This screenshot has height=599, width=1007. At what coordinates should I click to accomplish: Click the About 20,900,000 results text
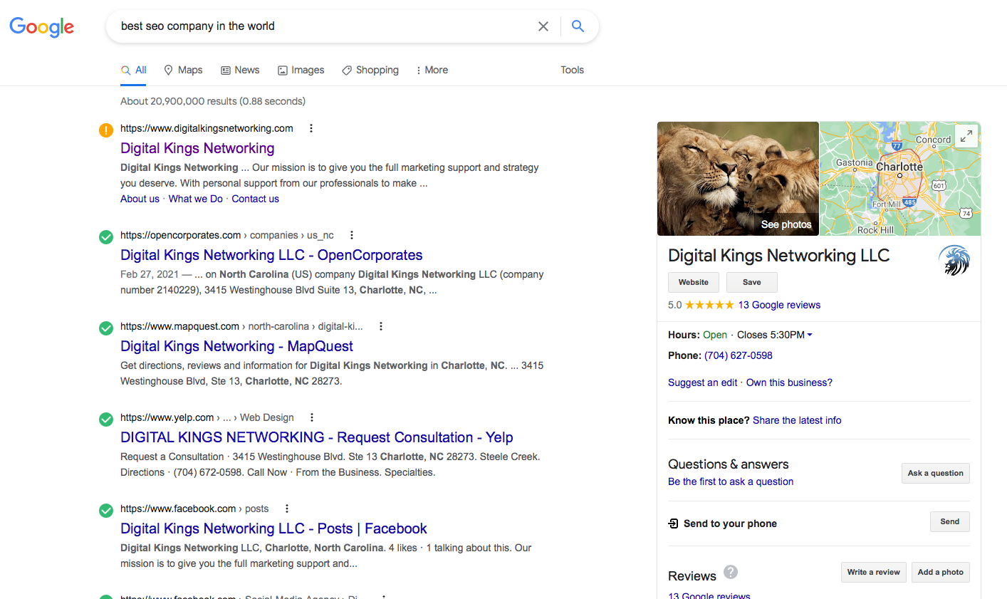point(213,101)
